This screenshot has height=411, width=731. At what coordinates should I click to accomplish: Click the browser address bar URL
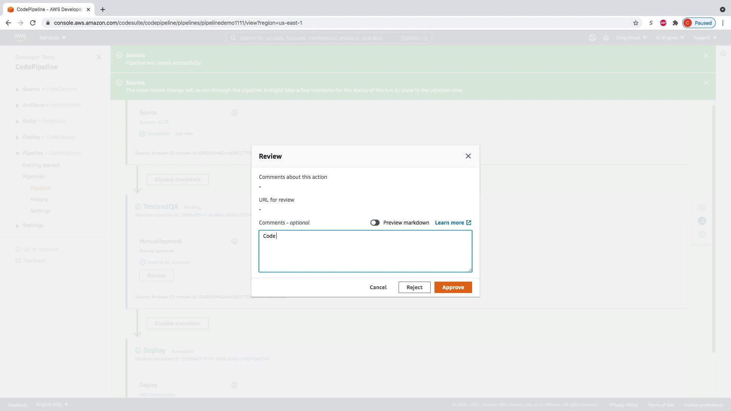pyautogui.click(x=178, y=23)
